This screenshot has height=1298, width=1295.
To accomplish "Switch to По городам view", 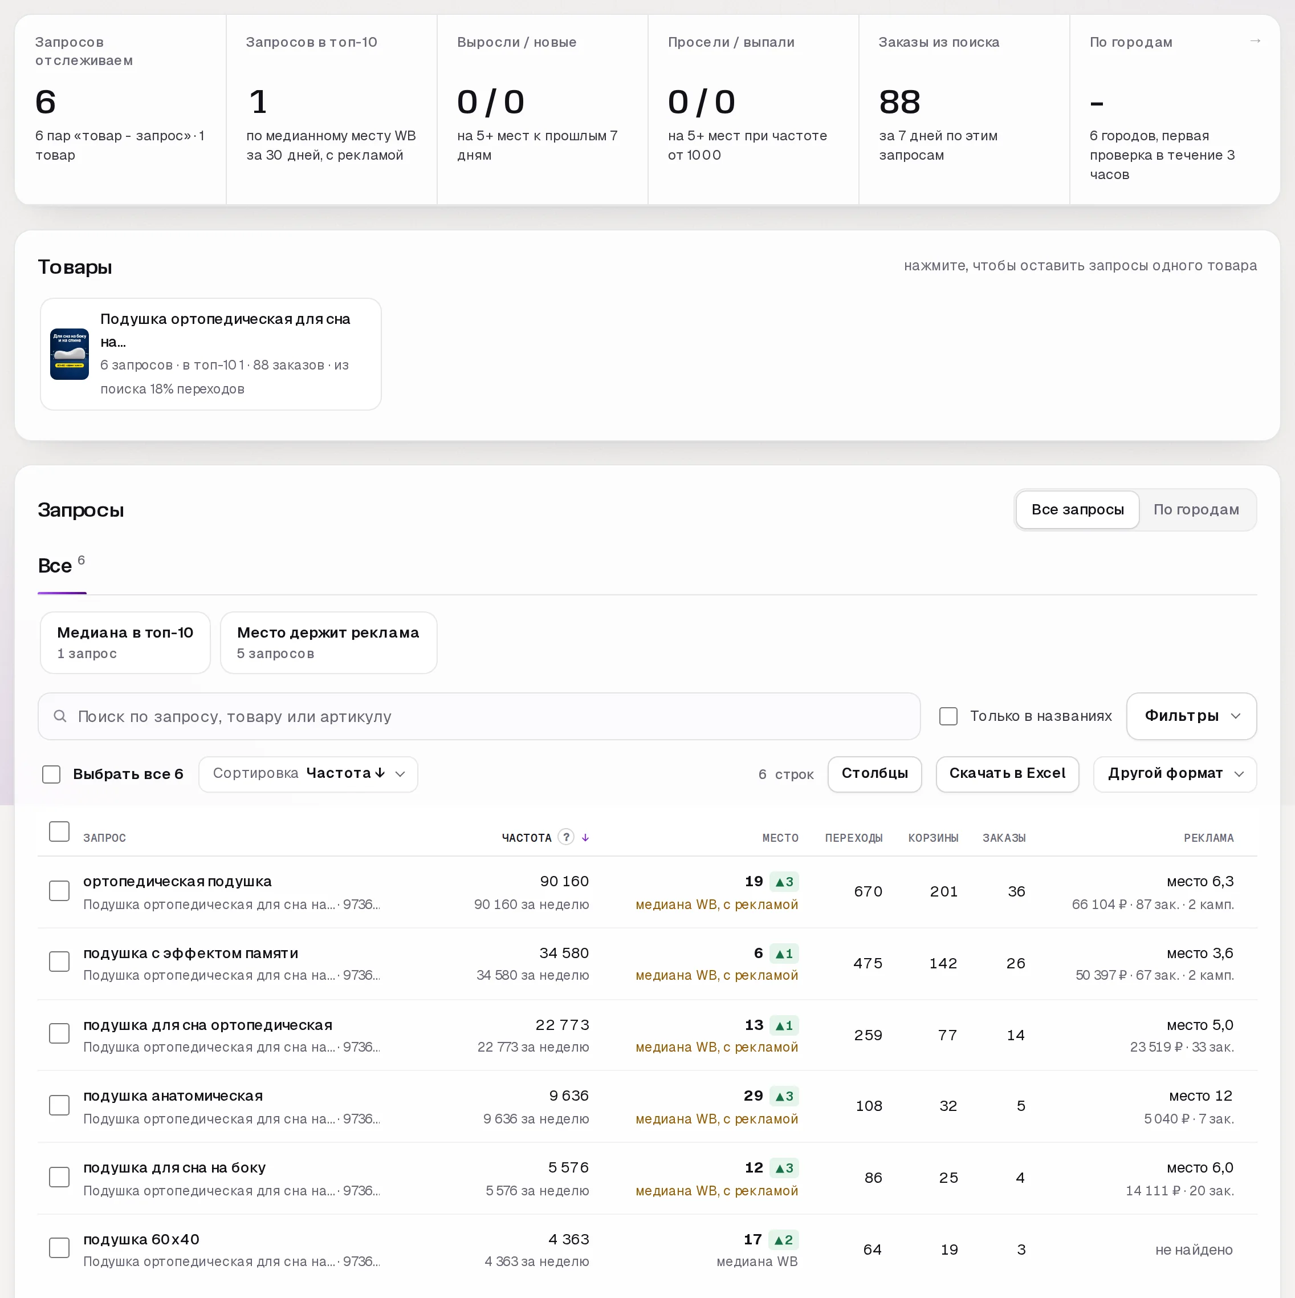I will [x=1196, y=510].
